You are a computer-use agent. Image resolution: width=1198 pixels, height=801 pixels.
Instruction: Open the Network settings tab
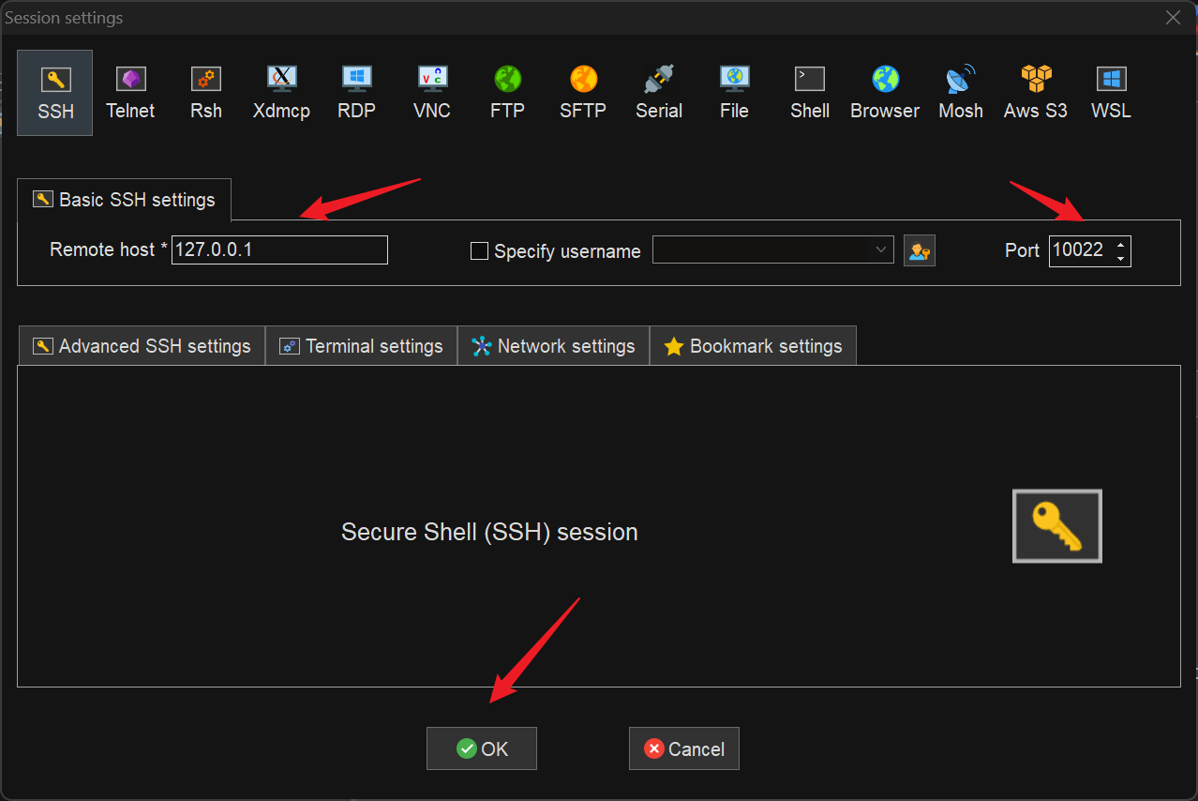tap(553, 346)
